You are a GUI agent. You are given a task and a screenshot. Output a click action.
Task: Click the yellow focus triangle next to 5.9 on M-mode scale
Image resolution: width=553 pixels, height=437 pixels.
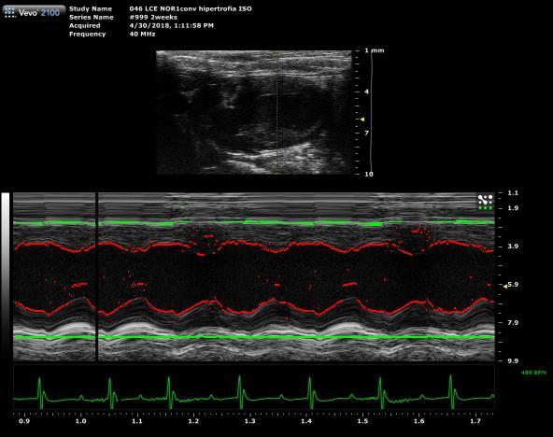505,287
